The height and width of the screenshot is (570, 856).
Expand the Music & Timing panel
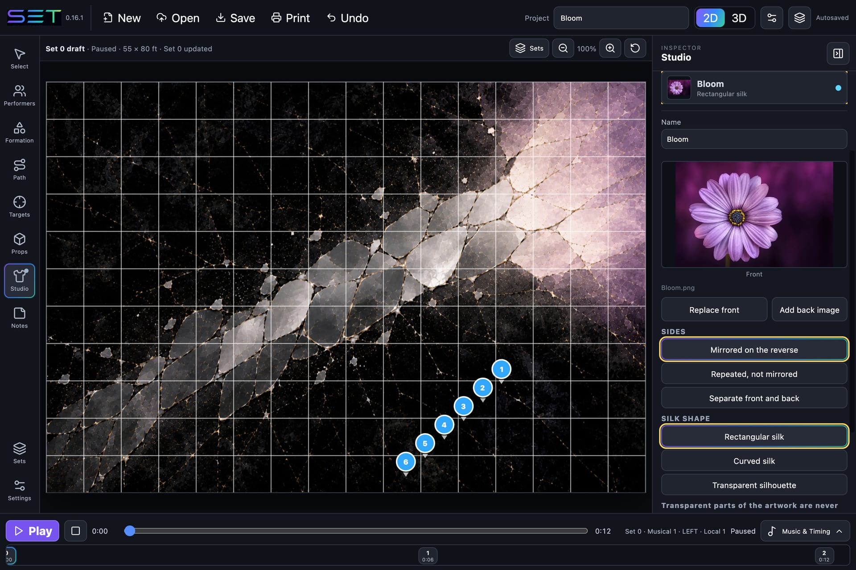pyautogui.click(x=805, y=531)
